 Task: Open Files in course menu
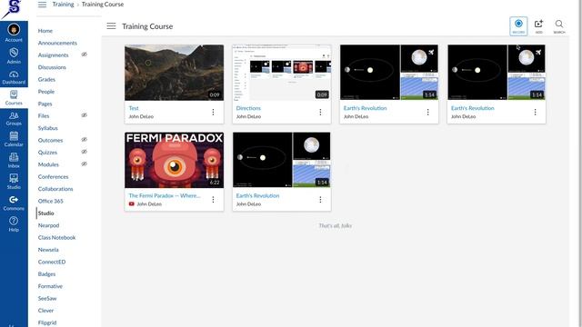(44, 116)
